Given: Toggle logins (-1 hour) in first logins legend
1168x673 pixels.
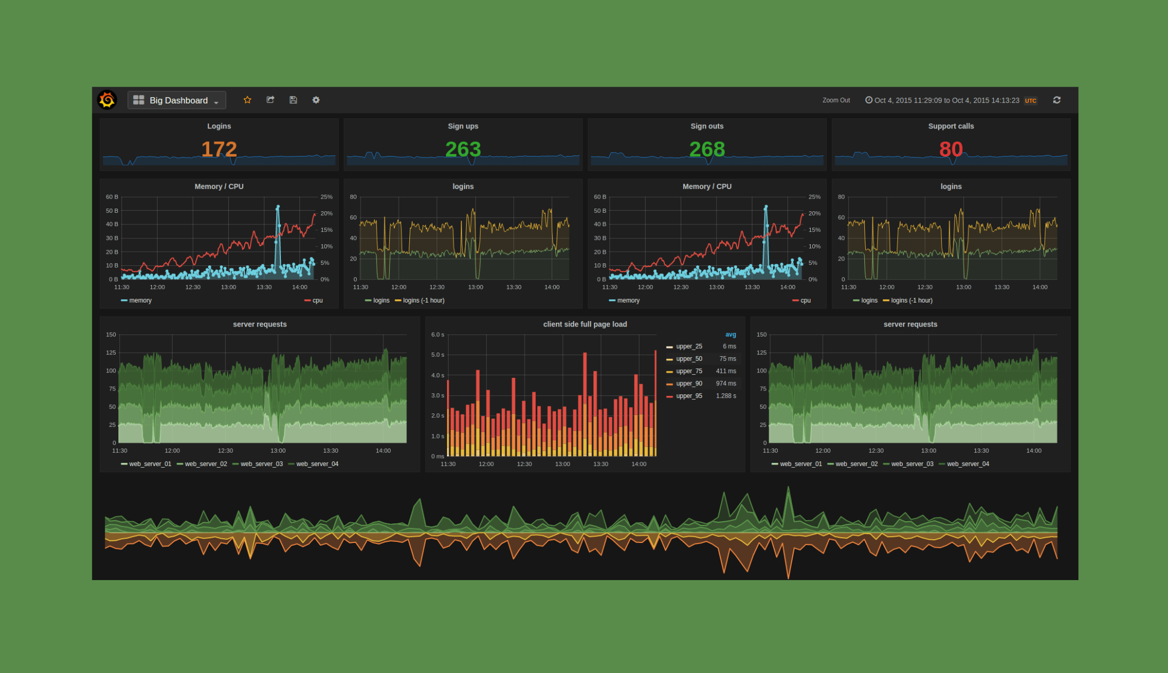Looking at the screenshot, I should click(419, 300).
